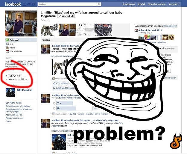
Task: Click the post title of third wall post
Action: point(85,120)
